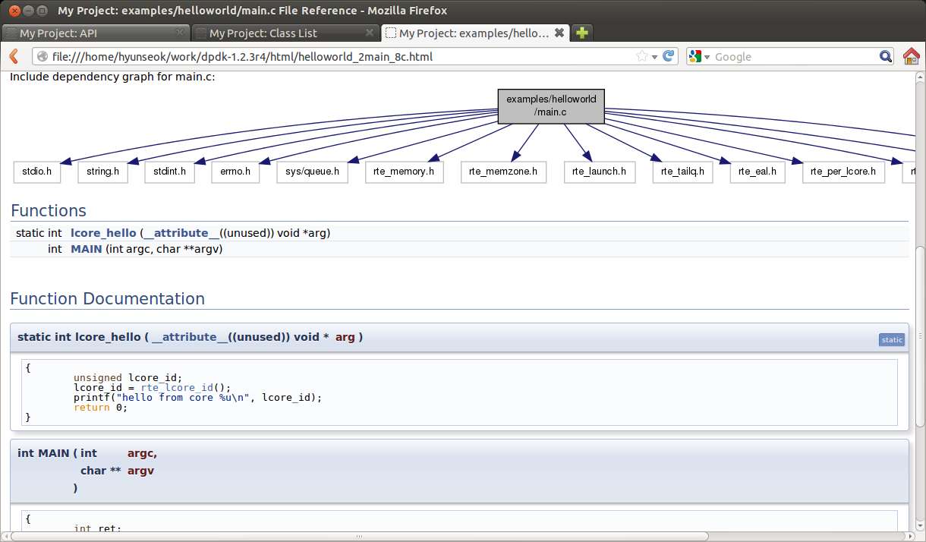926x542 pixels.
Task: Click the 'argc,' parameter in MAIN header
Action: point(142,454)
